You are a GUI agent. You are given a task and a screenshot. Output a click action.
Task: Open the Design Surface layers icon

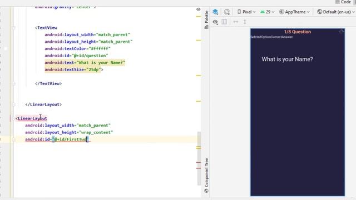pos(215,12)
